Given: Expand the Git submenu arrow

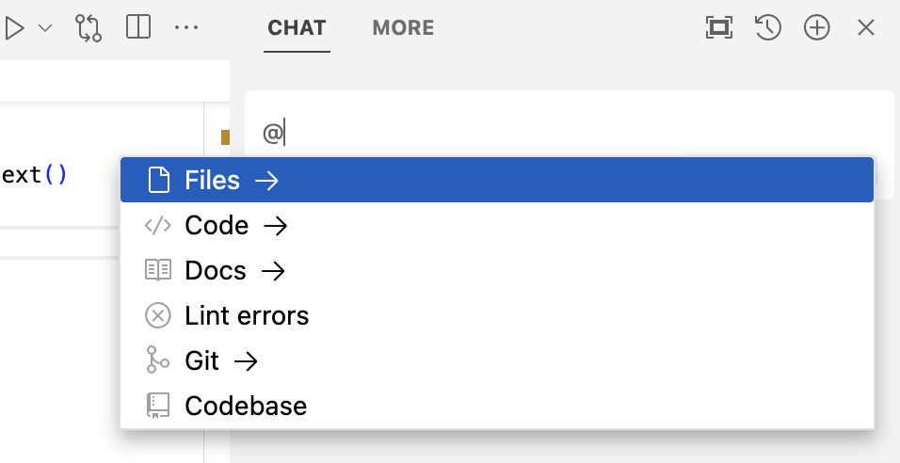Looking at the screenshot, I should coord(246,361).
